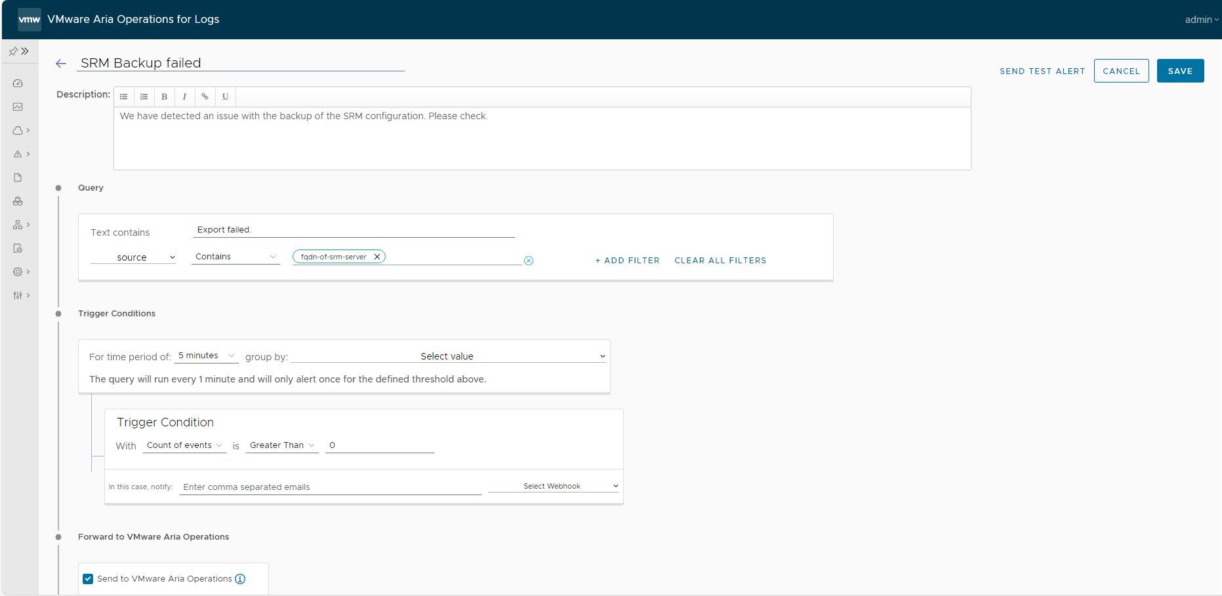Click the vmw logo
This screenshot has width=1222, height=596.
point(29,20)
